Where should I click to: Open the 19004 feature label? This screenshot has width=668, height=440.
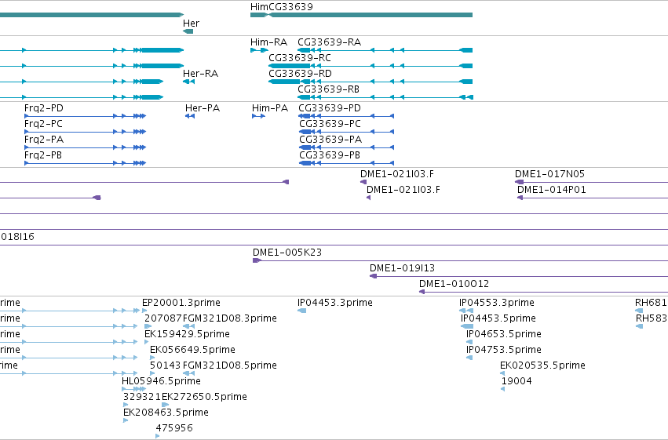[x=517, y=381]
